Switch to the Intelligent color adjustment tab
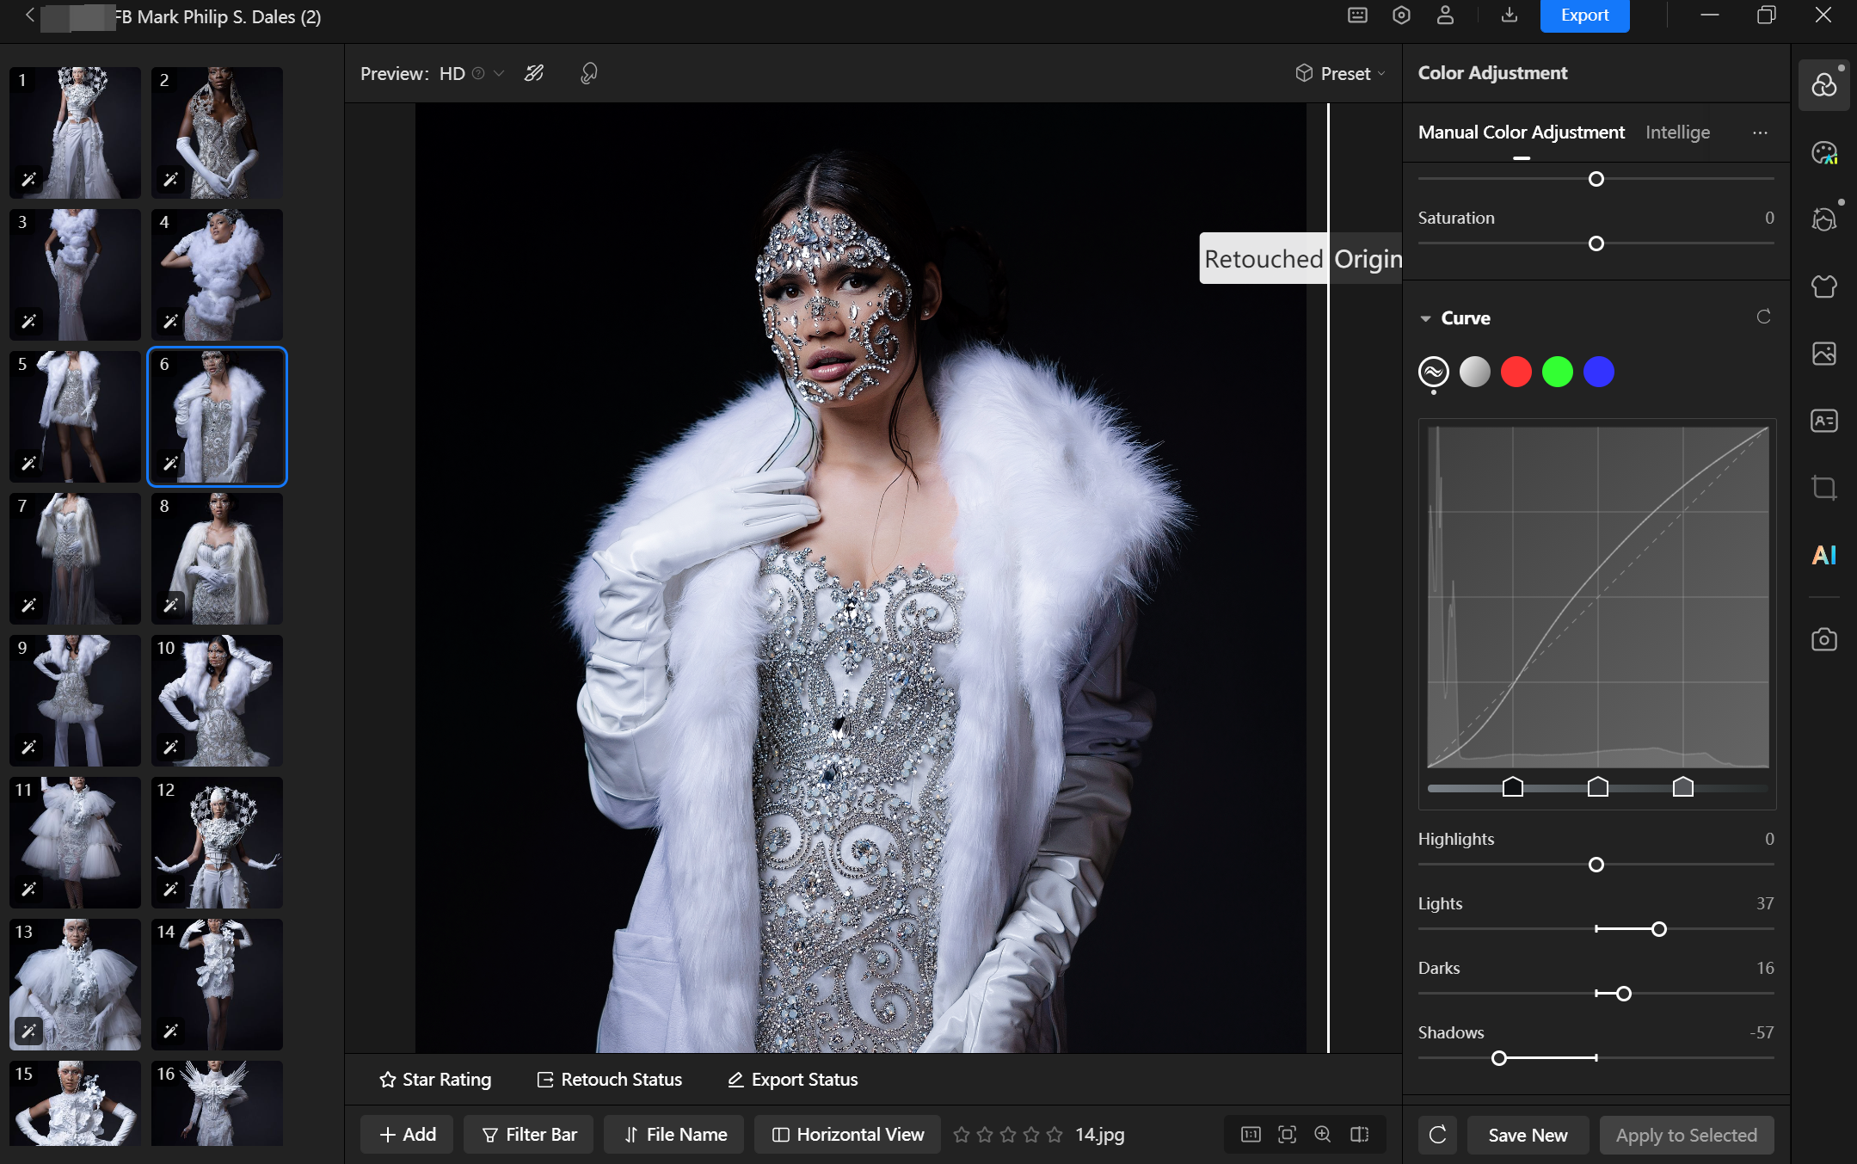 pos(1677,132)
